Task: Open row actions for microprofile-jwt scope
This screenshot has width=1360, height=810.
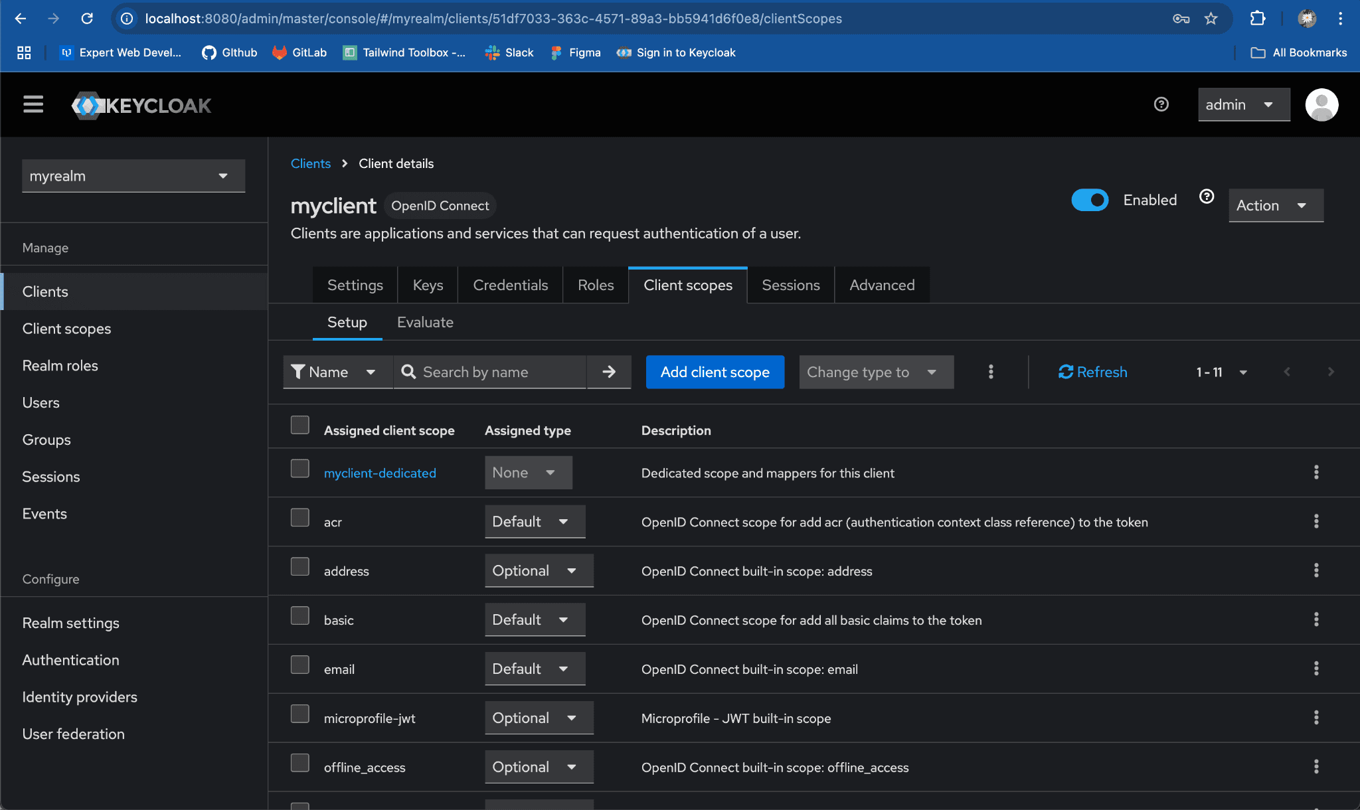Action: coord(1316,718)
